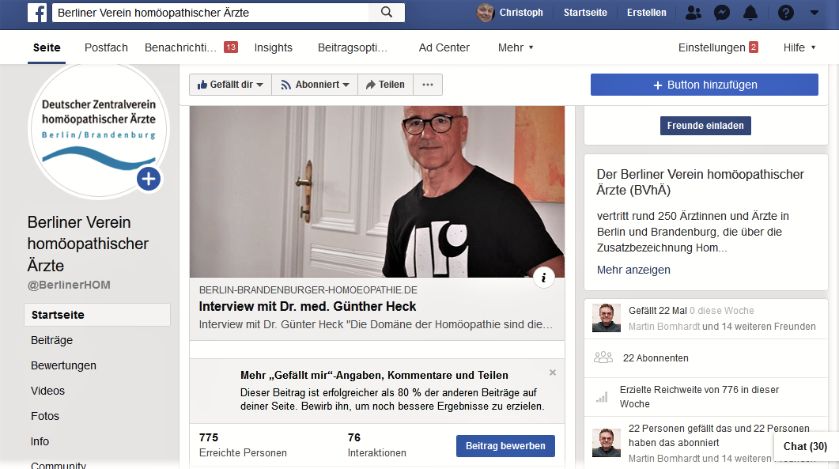Open the Beitragsoptionen tab
The width and height of the screenshot is (839, 469).
352,47
